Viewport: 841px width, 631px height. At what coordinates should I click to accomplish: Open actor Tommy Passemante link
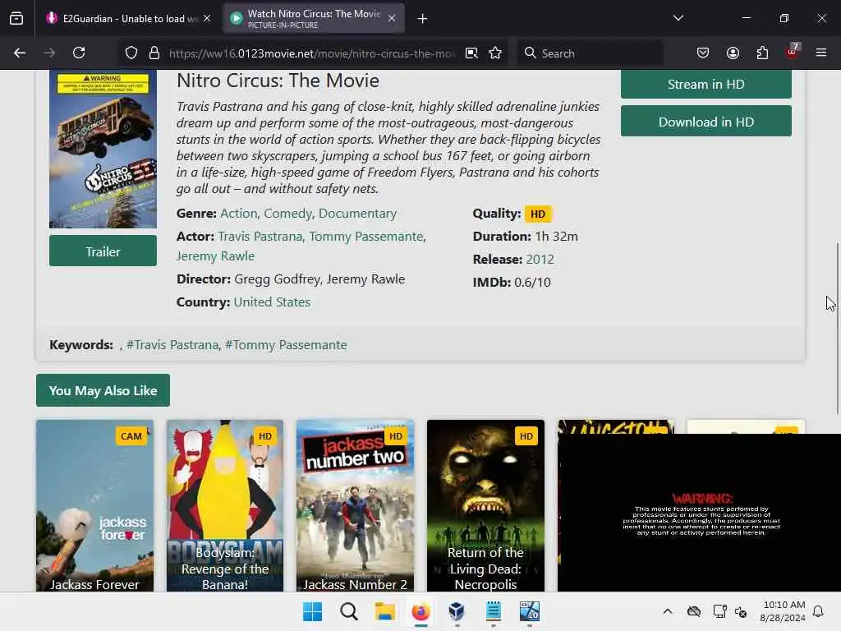pyautogui.click(x=366, y=237)
